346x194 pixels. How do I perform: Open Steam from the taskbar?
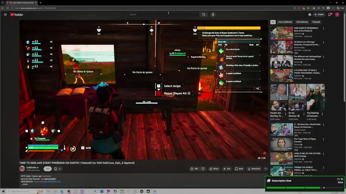(115, 191)
